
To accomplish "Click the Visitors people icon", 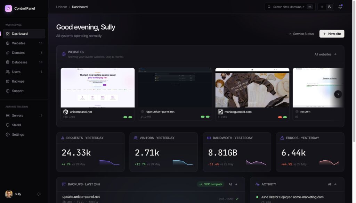I will [x=136, y=138].
